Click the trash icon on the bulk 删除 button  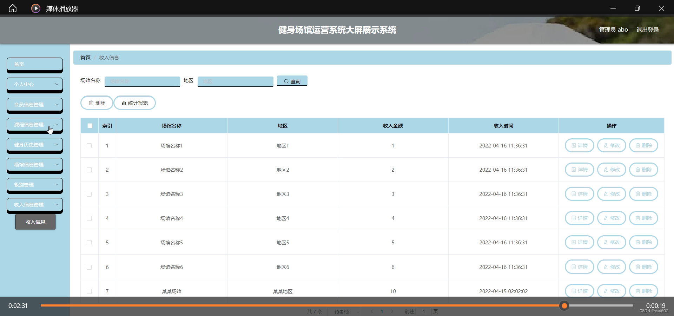91,103
